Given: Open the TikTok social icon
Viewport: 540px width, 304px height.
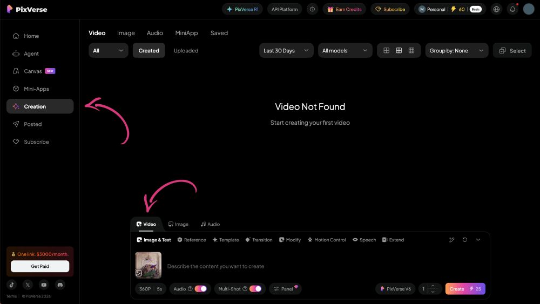Looking at the screenshot, I should (12, 285).
